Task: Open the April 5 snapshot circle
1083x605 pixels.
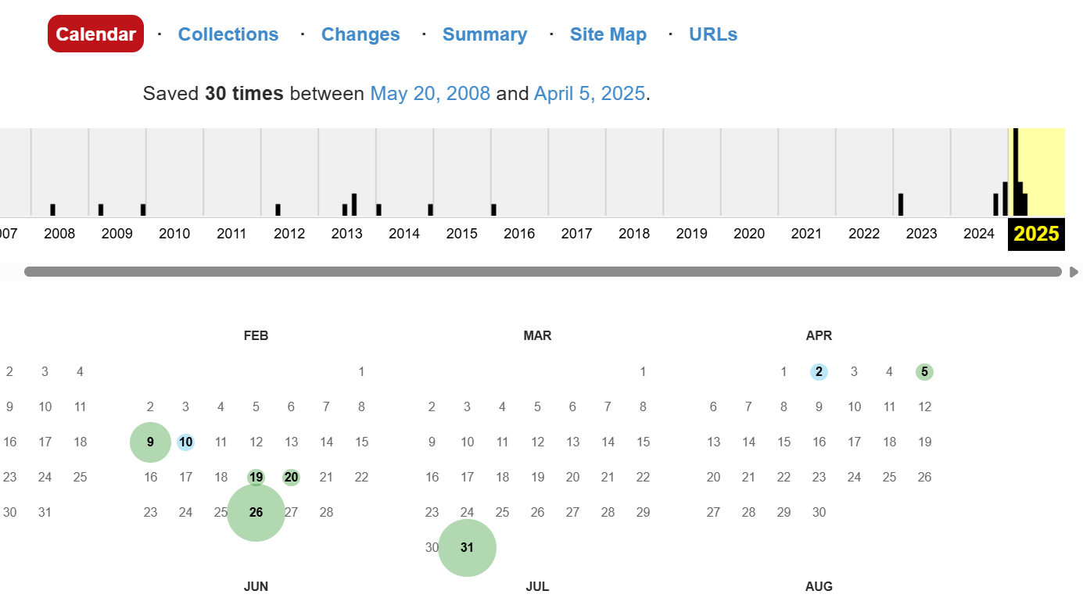Action: [x=924, y=372]
